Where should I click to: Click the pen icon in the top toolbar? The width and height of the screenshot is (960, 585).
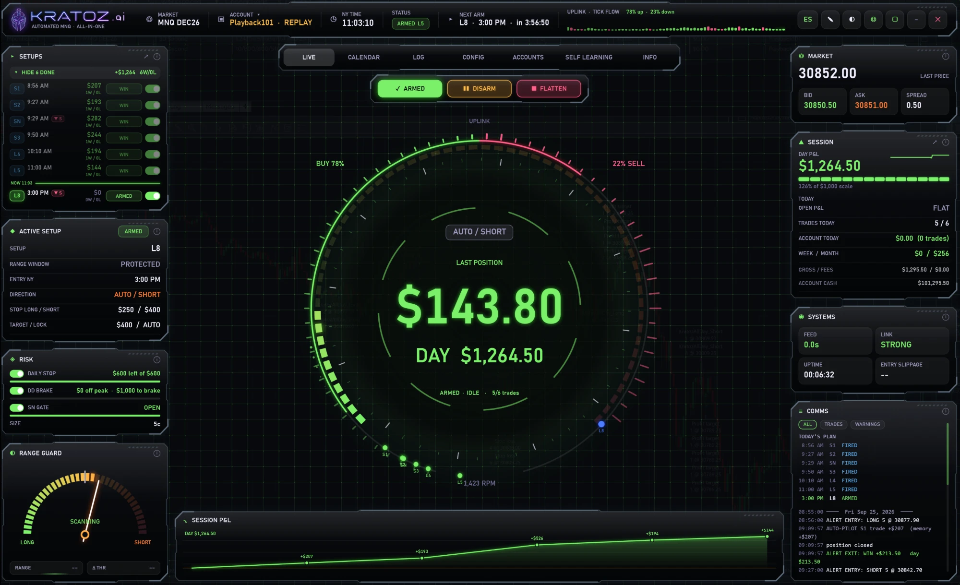tap(830, 20)
